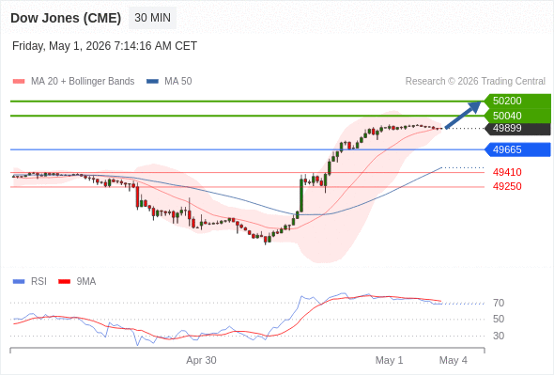Click the RSI 70 level label

[499, 303]
